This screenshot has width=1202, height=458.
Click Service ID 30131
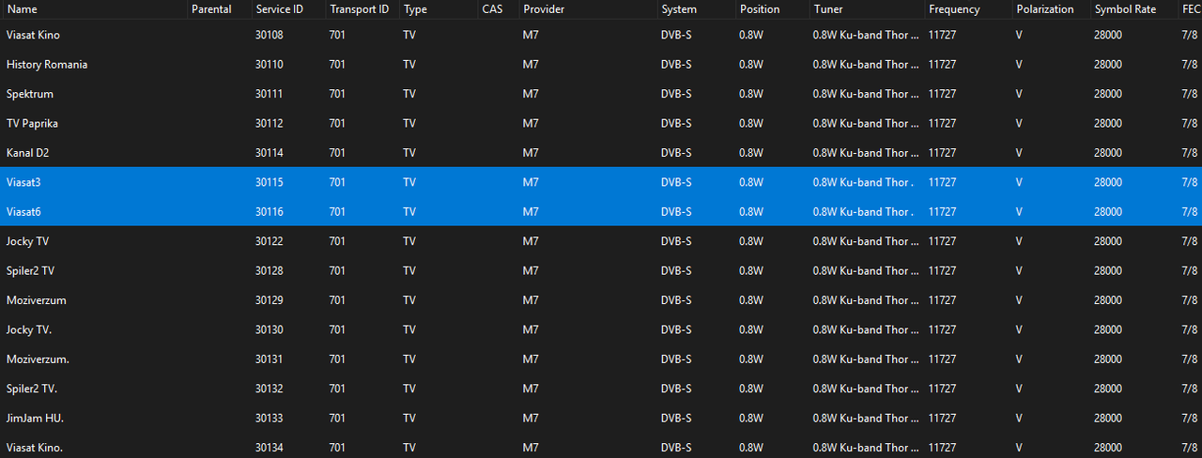(x=269, y=359)
